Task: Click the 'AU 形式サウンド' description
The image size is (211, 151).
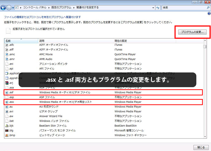Action: 49,107
